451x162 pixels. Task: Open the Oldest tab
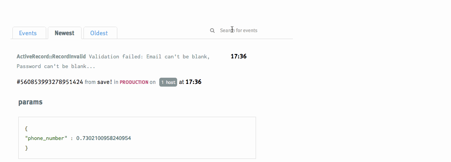click(x=99, y=33)
